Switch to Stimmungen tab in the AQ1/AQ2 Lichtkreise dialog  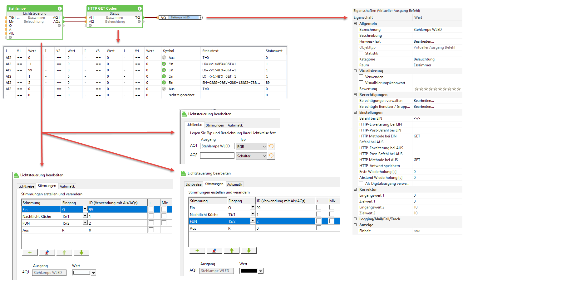[x=215, y=125]
